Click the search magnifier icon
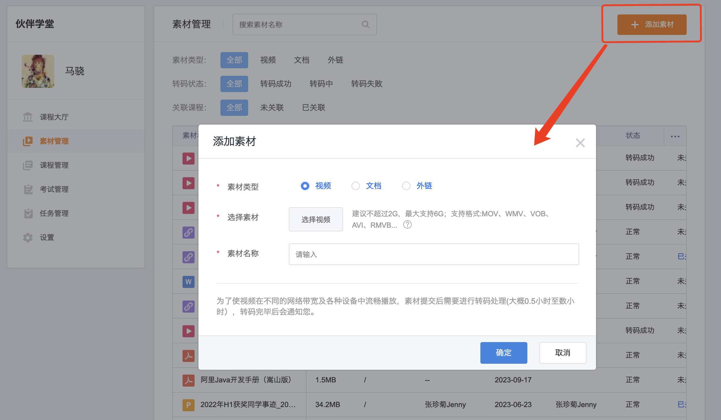Image resolution: width=721 pixels, height=420 pixels. (365, 24)
